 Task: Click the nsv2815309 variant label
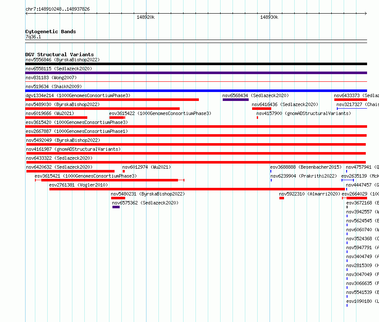(x=362, y=265)
